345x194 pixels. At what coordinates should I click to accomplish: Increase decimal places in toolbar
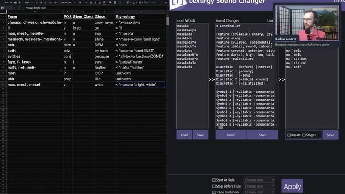point(50,3)
